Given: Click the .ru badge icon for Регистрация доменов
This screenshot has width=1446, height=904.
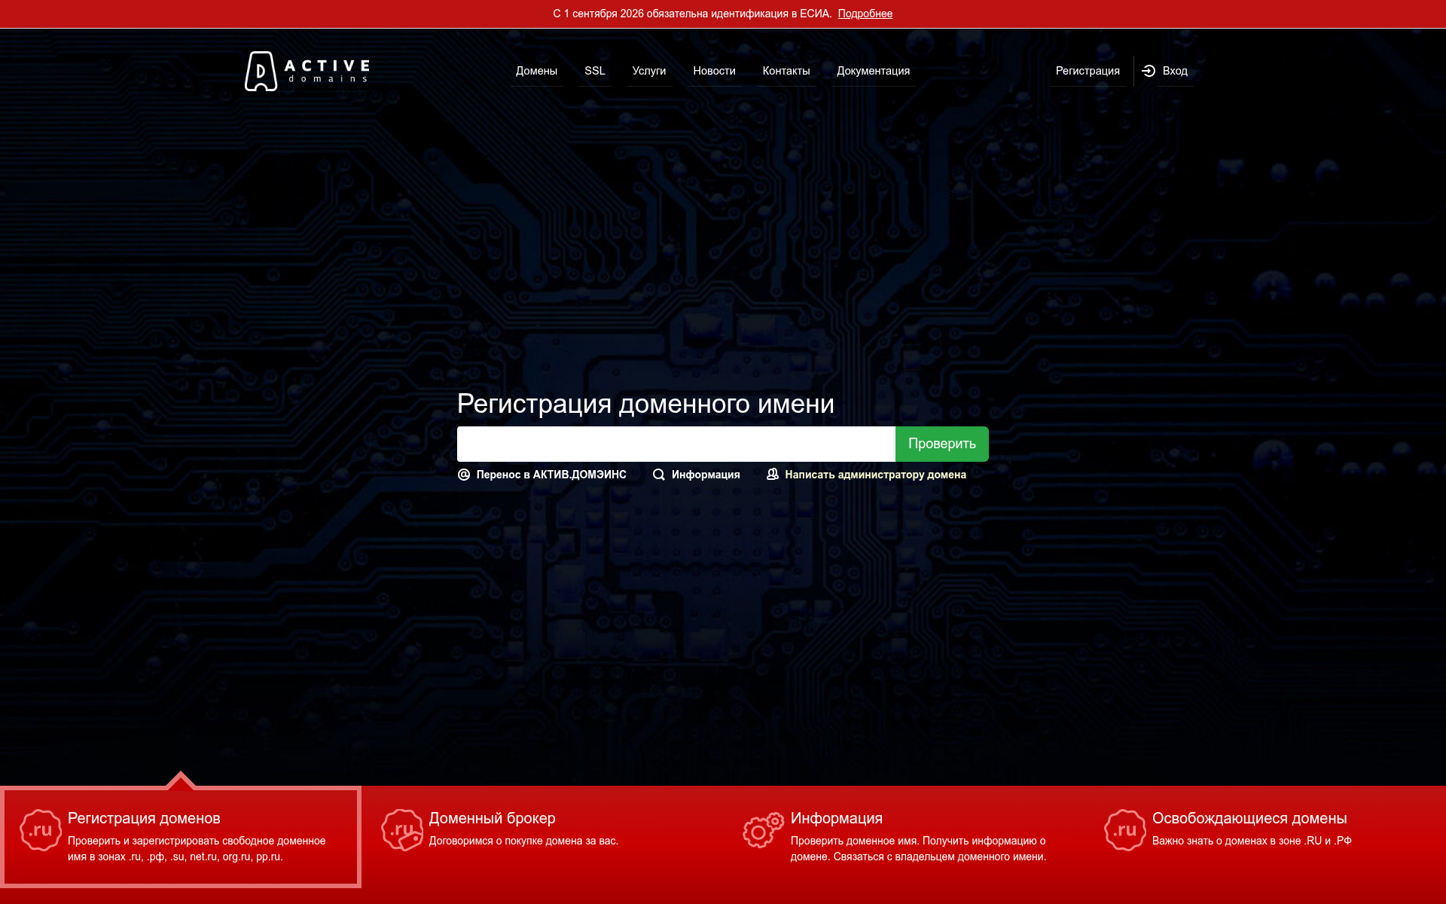Looking at the screenshot, I should (41, 830).
